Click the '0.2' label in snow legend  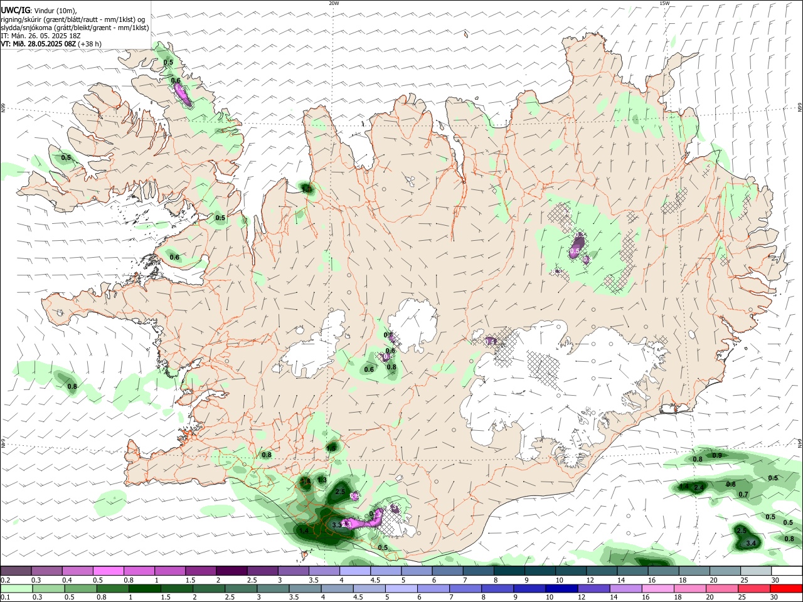pos(6,580)
